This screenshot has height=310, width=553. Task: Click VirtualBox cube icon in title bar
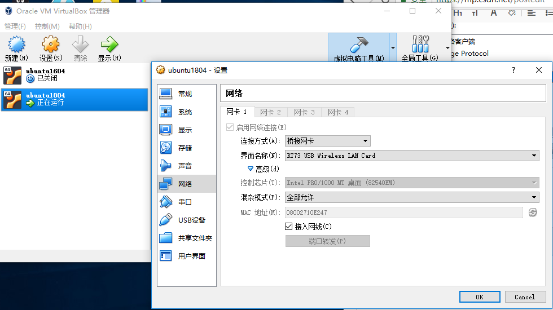pos(8,11)
